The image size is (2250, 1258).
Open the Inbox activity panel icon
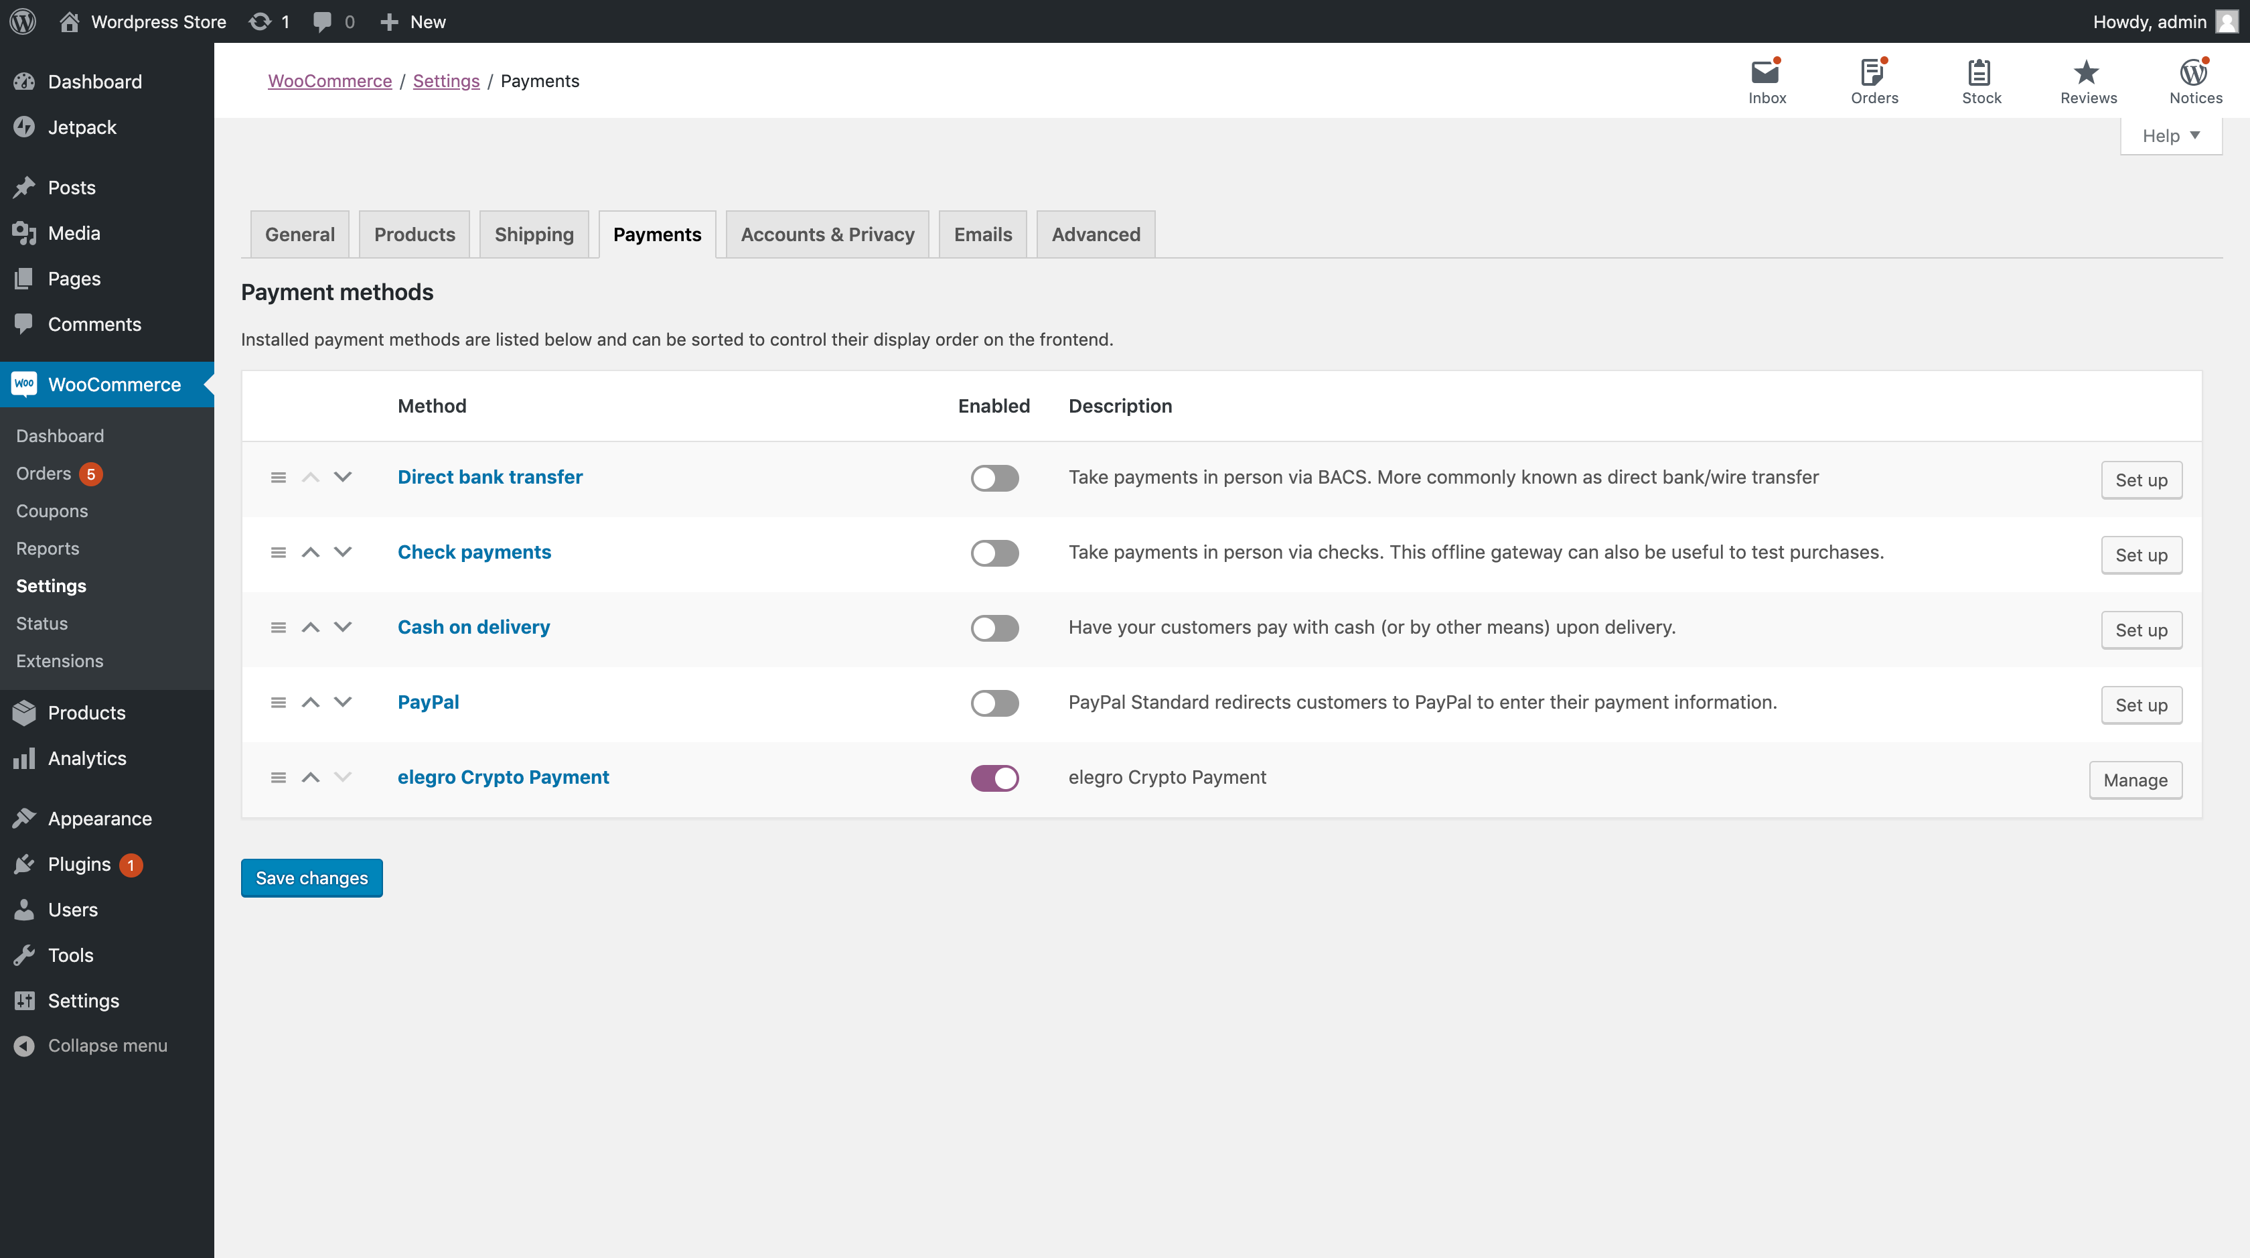tap(1765, 72)
